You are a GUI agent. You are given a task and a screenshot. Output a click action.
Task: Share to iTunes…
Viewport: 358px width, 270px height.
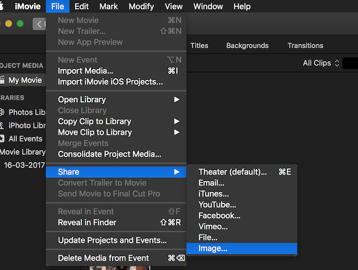tap(242, 194)
